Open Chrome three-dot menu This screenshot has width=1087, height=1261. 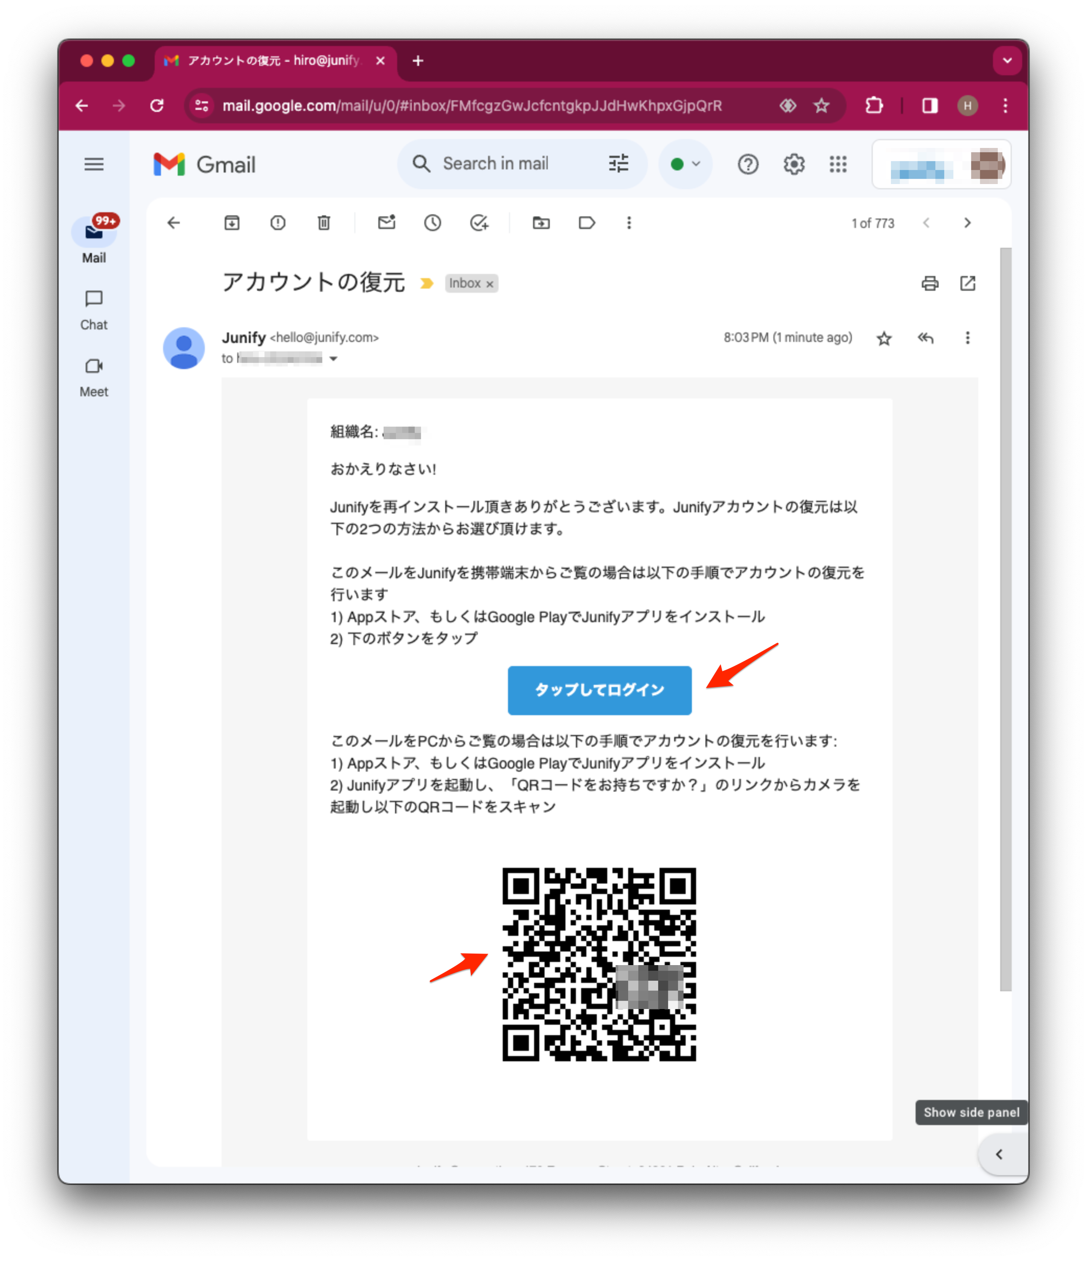(x=1005, y=106)
